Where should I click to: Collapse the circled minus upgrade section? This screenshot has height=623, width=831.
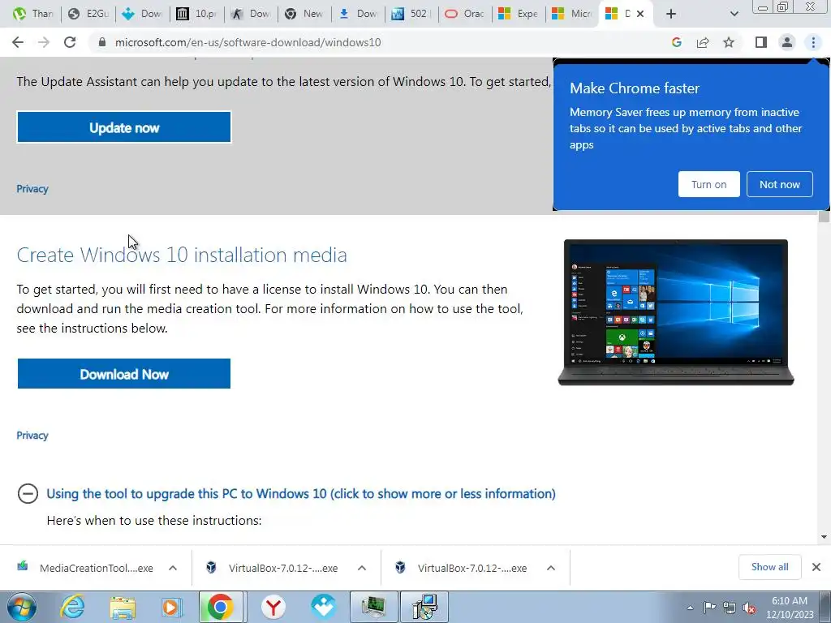click(28, 493)
